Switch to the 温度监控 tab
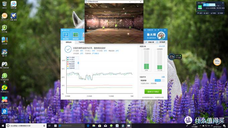Viewport: 228px width, 128px height. [68, 42]
